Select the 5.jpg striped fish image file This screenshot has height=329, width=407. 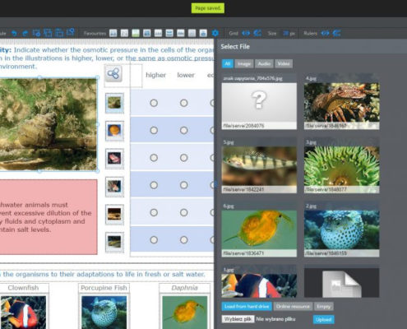(x=259, y=166)
